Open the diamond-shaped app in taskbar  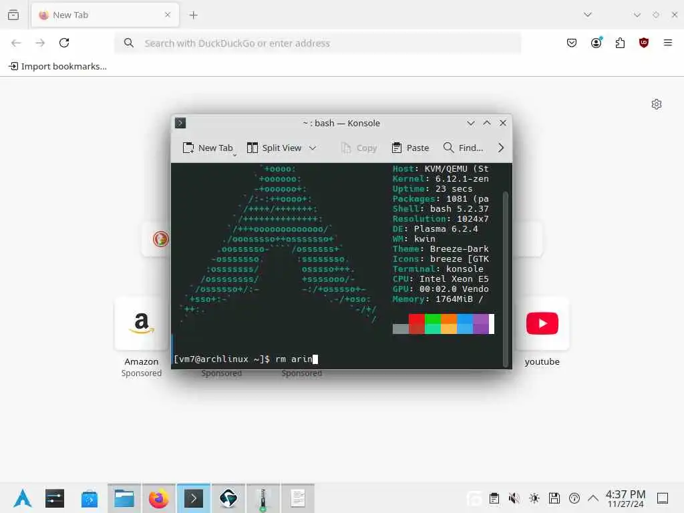[228, 498]
